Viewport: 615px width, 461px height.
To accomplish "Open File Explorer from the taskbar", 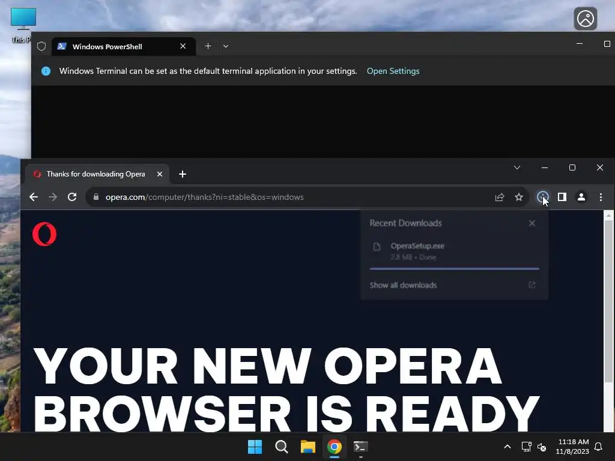I will click(308, 447).
